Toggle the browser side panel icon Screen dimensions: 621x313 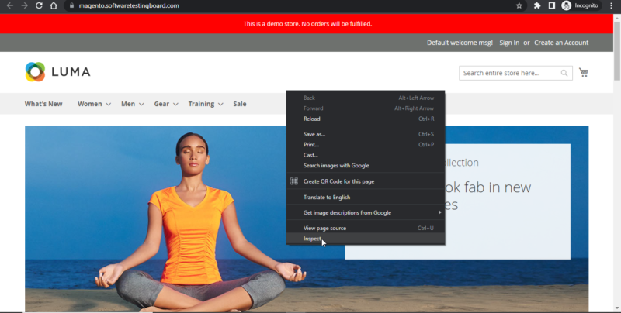[x=552, y=5]
